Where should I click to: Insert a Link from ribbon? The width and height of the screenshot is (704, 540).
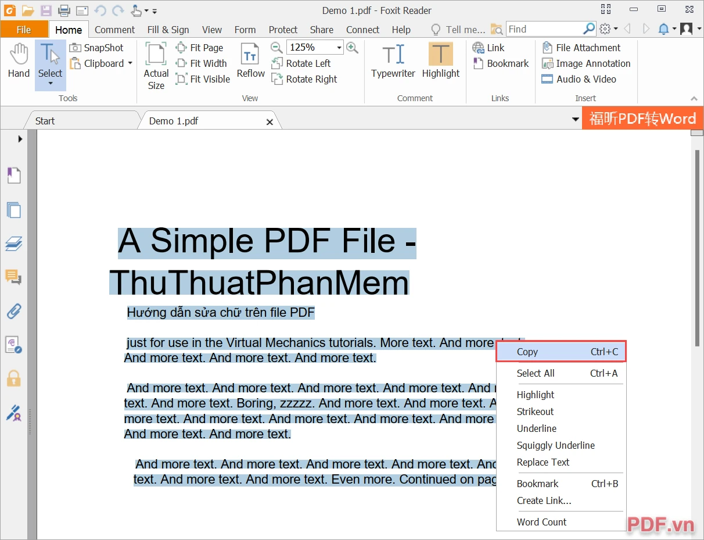489,48
